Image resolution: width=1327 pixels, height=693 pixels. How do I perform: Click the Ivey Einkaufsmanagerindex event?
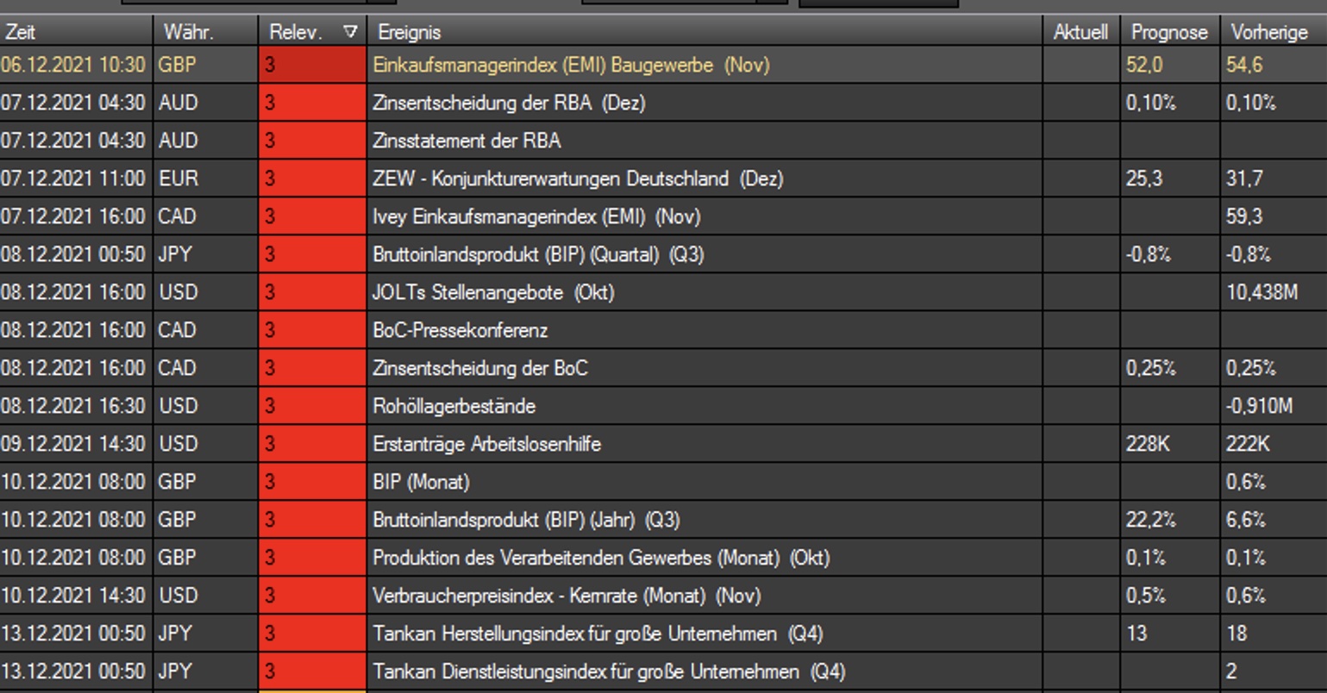[x=535, y=217]
